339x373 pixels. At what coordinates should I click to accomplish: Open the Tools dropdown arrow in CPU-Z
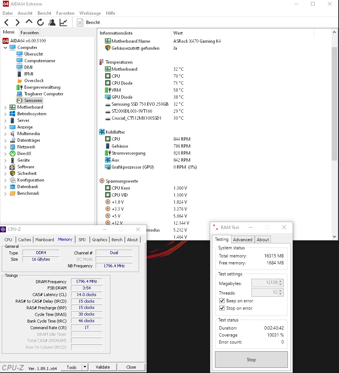85,367
